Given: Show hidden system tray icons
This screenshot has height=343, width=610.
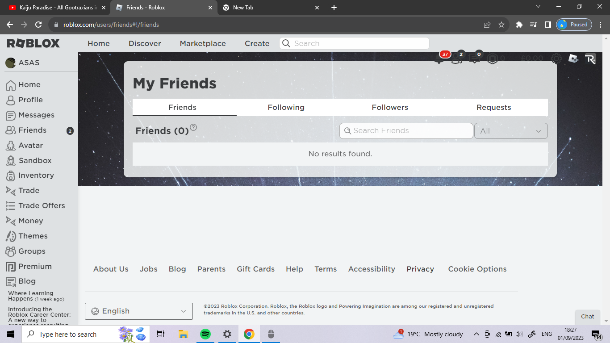Looking at the screenshot, I should click(x=476, y=334).
